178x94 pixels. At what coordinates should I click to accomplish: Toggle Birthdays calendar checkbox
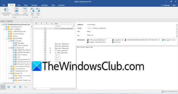tap(14, 43)
